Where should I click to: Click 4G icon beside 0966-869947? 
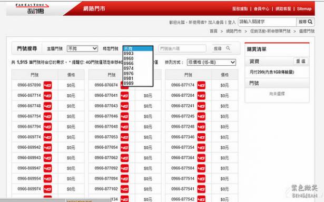(47, 168)
